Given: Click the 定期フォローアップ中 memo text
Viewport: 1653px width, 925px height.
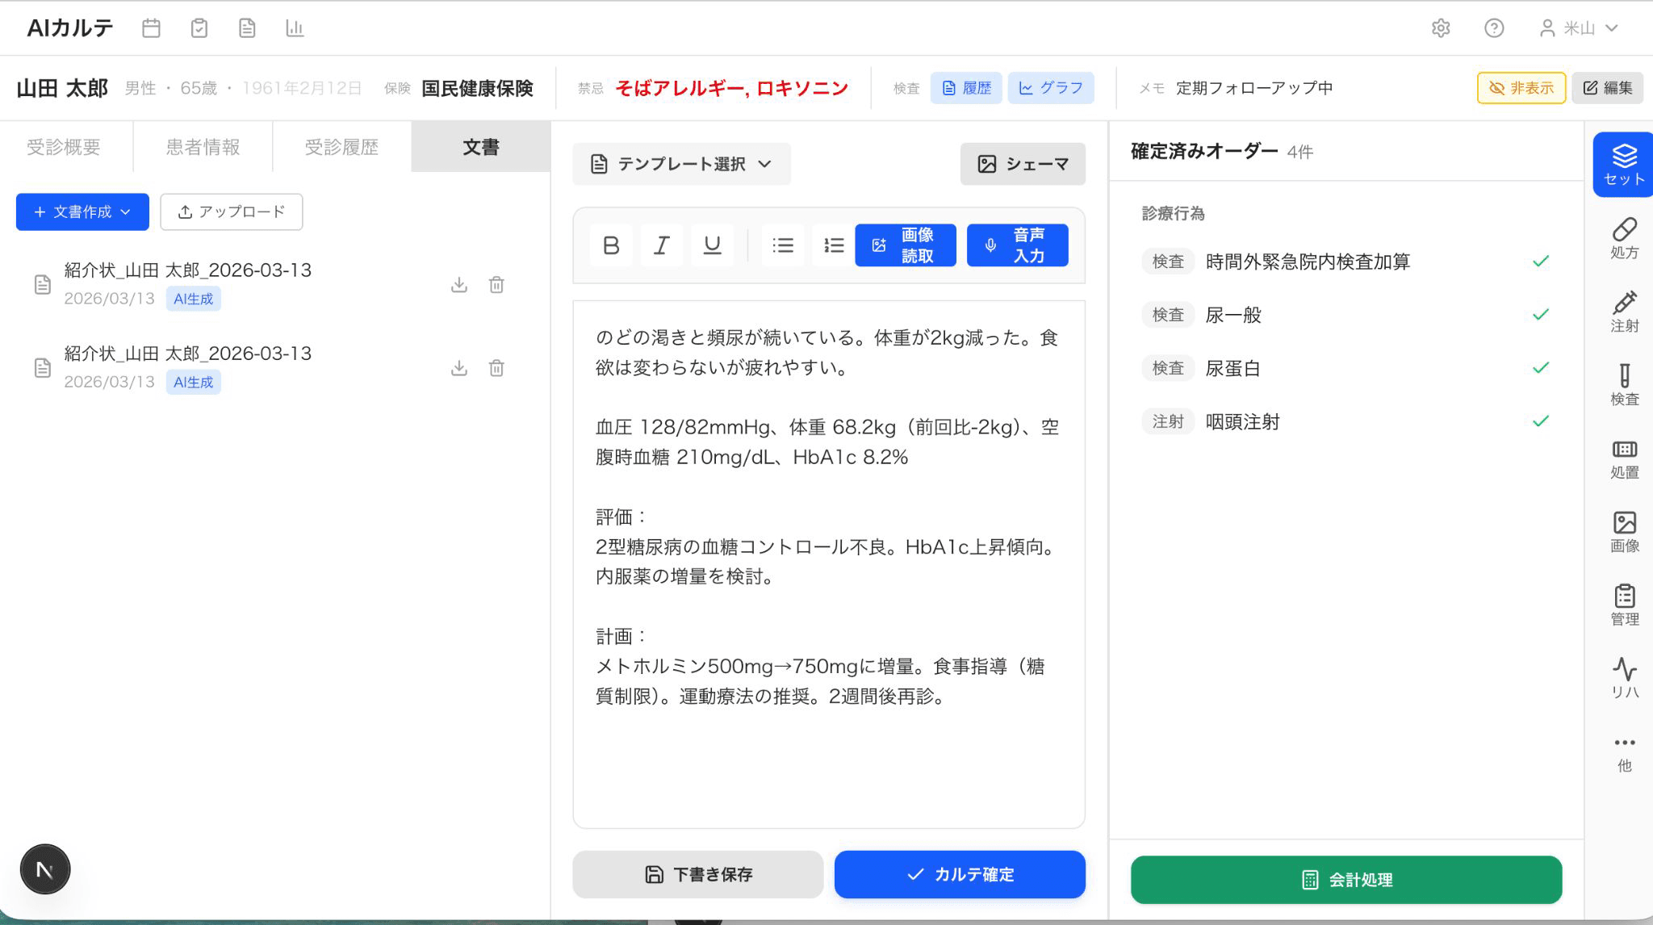Looking at the screenshot, I should click(1254, 88).
